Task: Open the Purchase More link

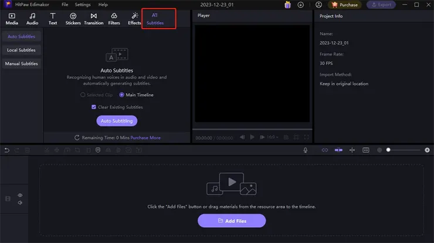Action: [x=145, y=138]
